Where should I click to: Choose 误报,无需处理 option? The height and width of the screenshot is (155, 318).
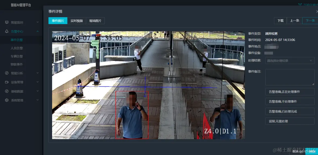tap(290, 121)
